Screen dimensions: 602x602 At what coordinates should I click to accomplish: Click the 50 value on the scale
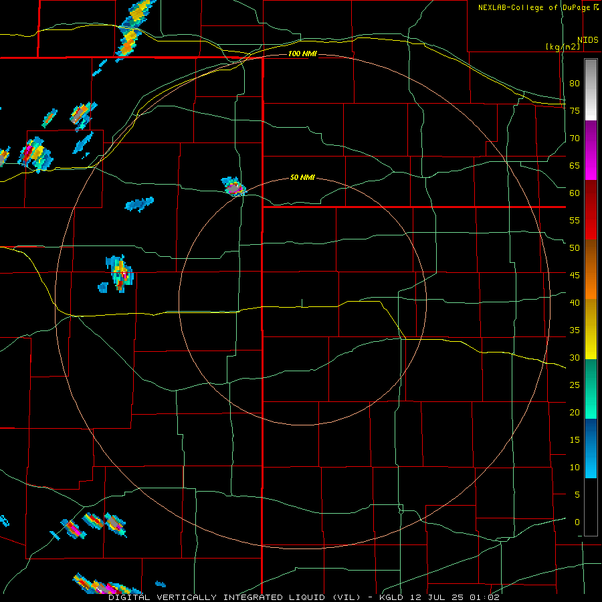point(575,247)
